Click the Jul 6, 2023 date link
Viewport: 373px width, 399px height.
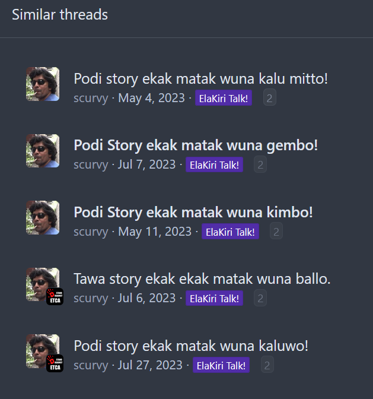146,298
